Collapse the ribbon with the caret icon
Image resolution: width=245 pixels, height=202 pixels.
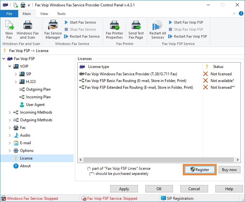pyautogui.click(x=234, y=14)
